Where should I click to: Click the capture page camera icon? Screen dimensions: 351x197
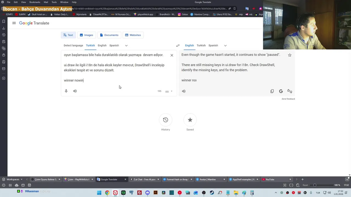[285, 185]
